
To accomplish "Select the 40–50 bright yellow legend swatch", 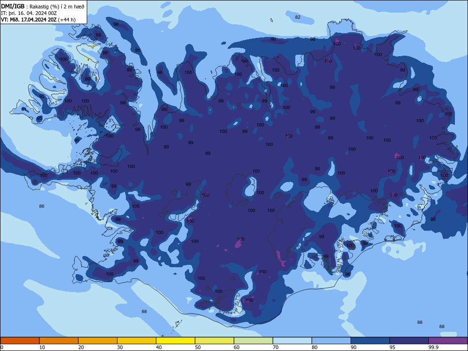I will pos(175,341).
